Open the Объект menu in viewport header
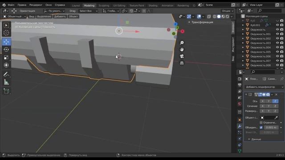 click(x=73, y=16)
